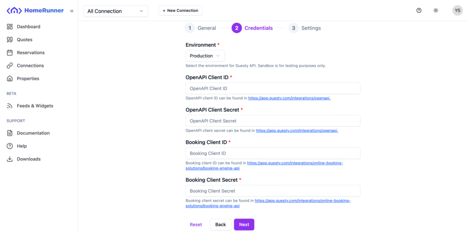Expand the Production environment dropdown

click(x=205, y=56)
